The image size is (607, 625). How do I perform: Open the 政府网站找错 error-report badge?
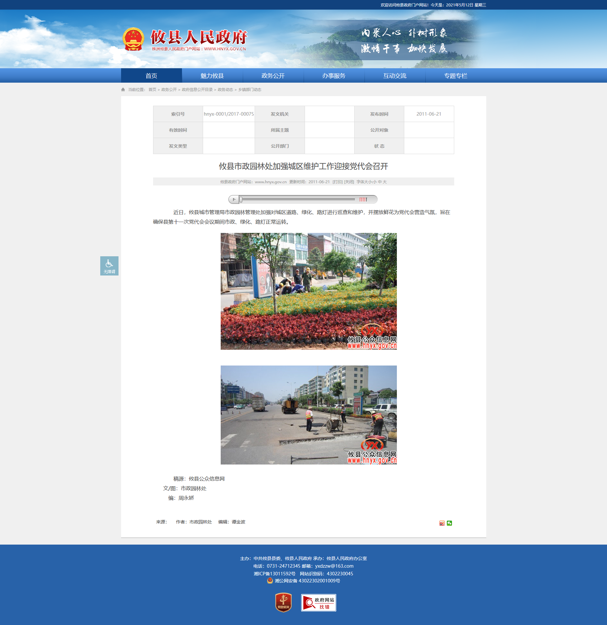(x=319, y=603)
